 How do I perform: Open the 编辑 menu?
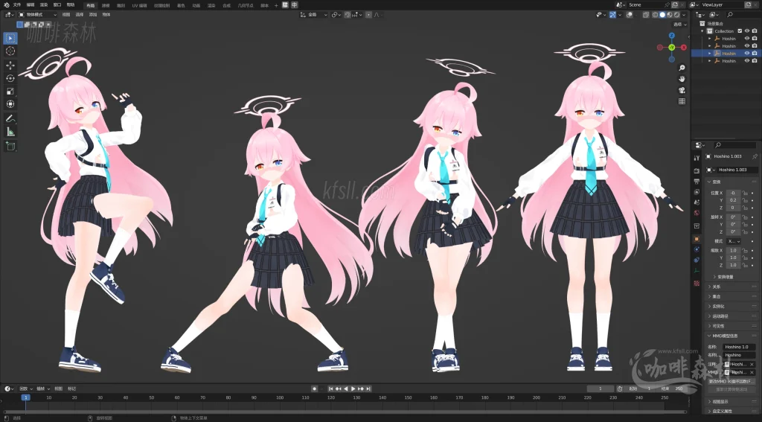coord(31,5)
